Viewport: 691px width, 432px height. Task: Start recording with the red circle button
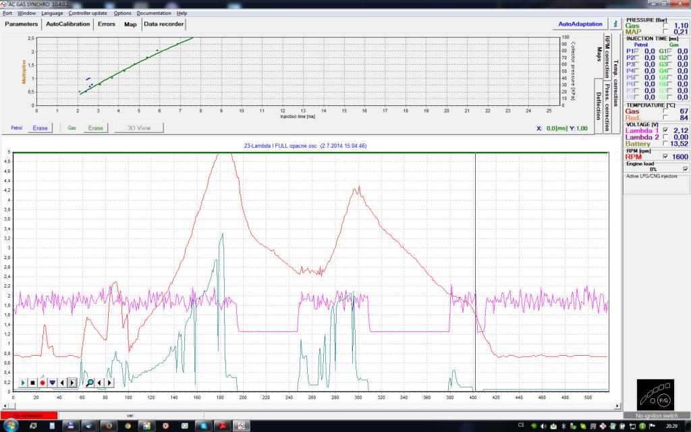coord(42,382)
